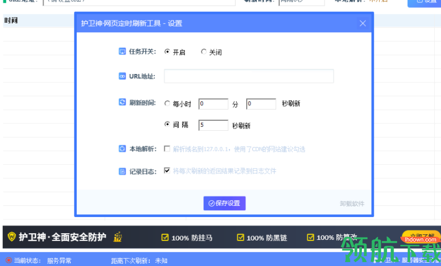Click the red 当前状态 status icon
441x266 pixels.
[x=8, y=260]
